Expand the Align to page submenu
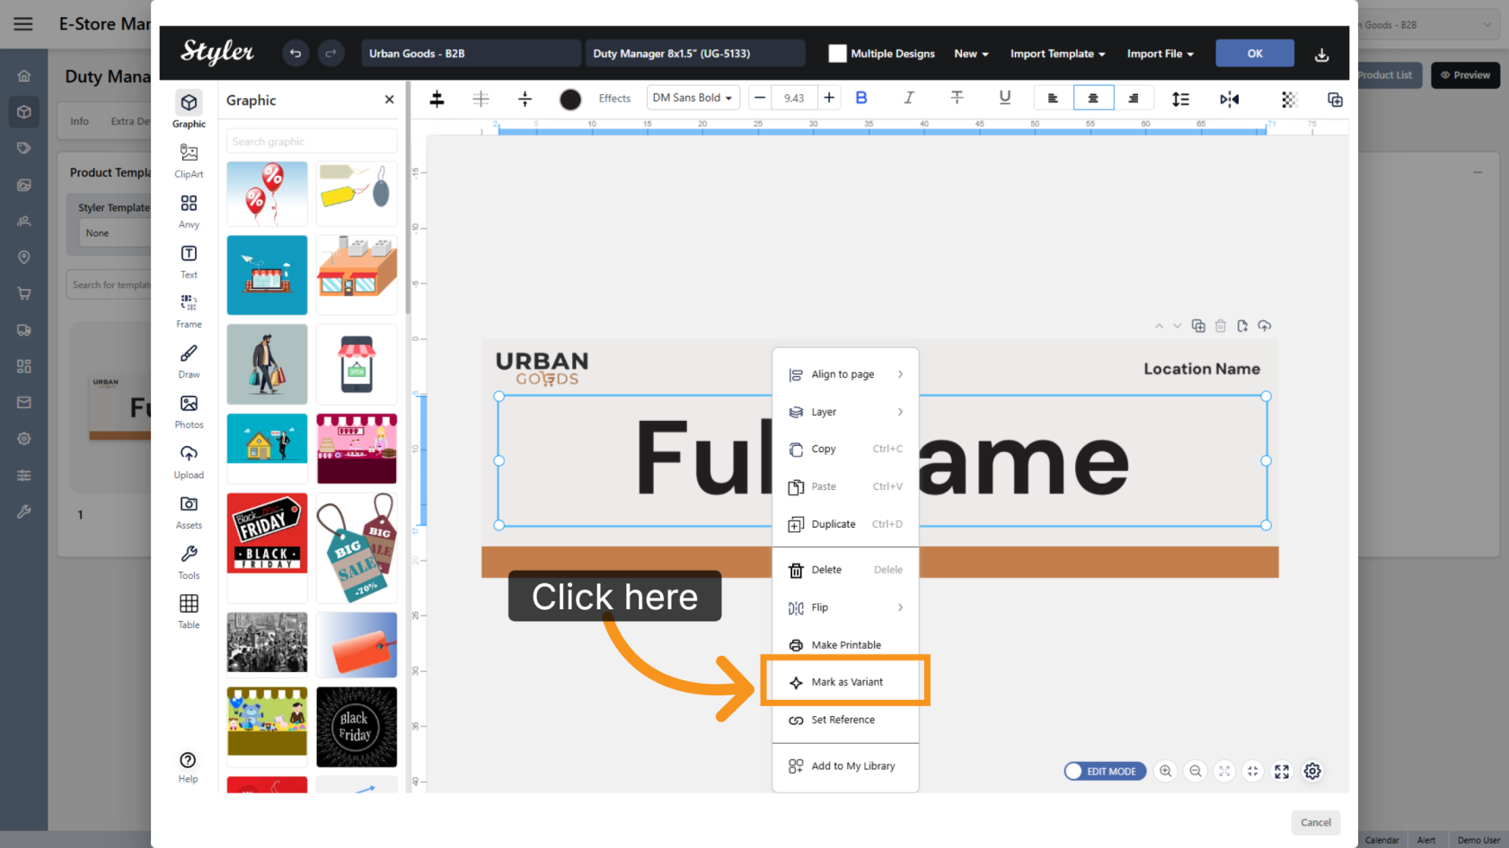This screenshot has width=1509, height=848. 845,374
